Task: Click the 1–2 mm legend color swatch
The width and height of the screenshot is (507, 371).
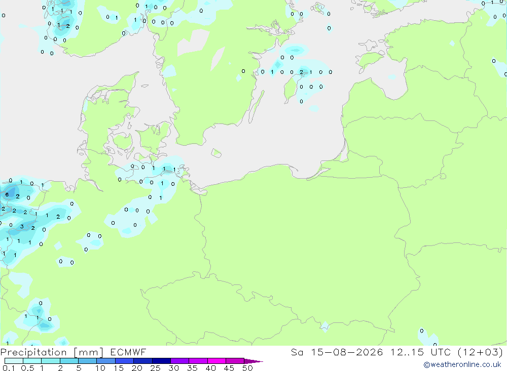Action: click(x=51, y=361)
